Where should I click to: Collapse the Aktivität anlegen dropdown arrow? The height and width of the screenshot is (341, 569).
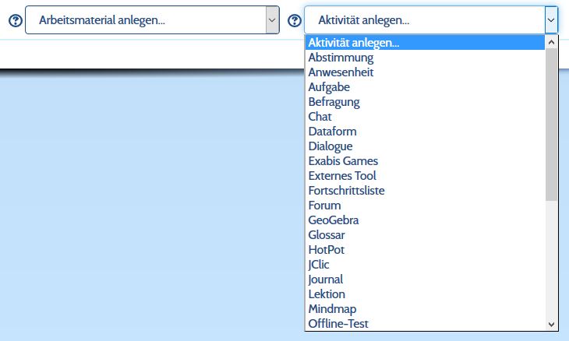coord(551,21)
